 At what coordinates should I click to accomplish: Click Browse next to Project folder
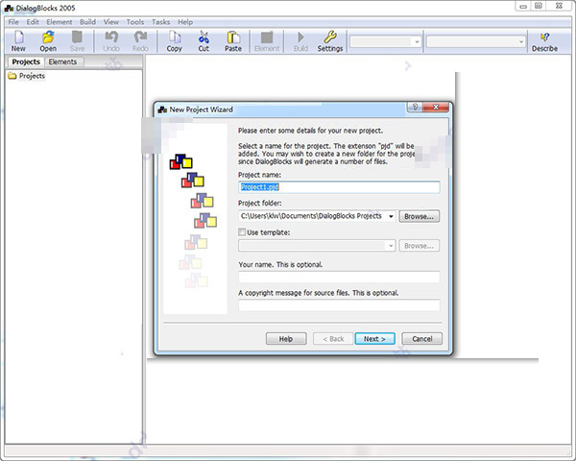coord(420,216)
